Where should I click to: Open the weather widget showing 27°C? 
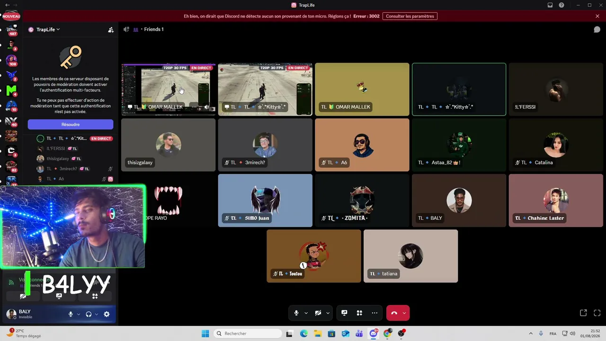(24, 333)
